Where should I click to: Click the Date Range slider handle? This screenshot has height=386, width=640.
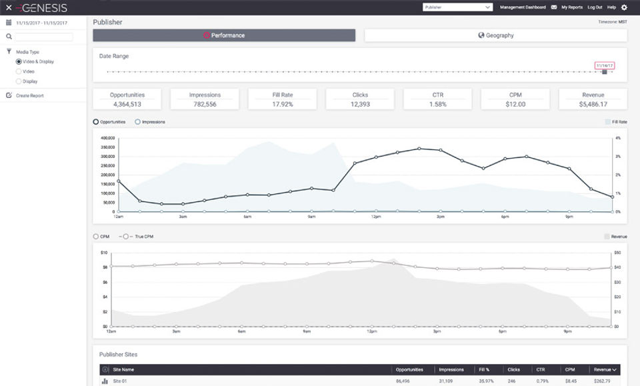point(605,72)
